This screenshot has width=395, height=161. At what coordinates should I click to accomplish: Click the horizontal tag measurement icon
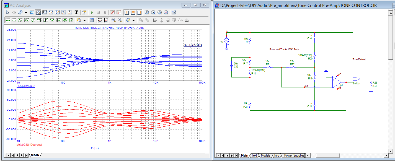[x=51, y=12]
